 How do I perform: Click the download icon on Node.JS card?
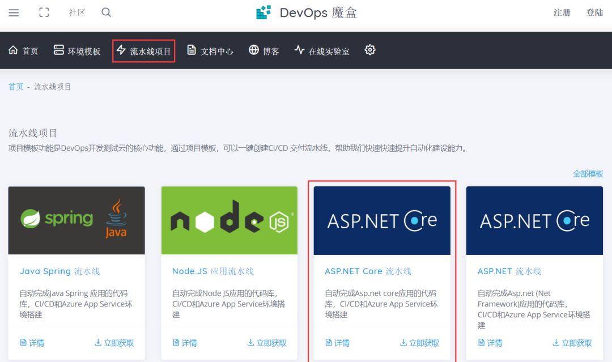250,343
